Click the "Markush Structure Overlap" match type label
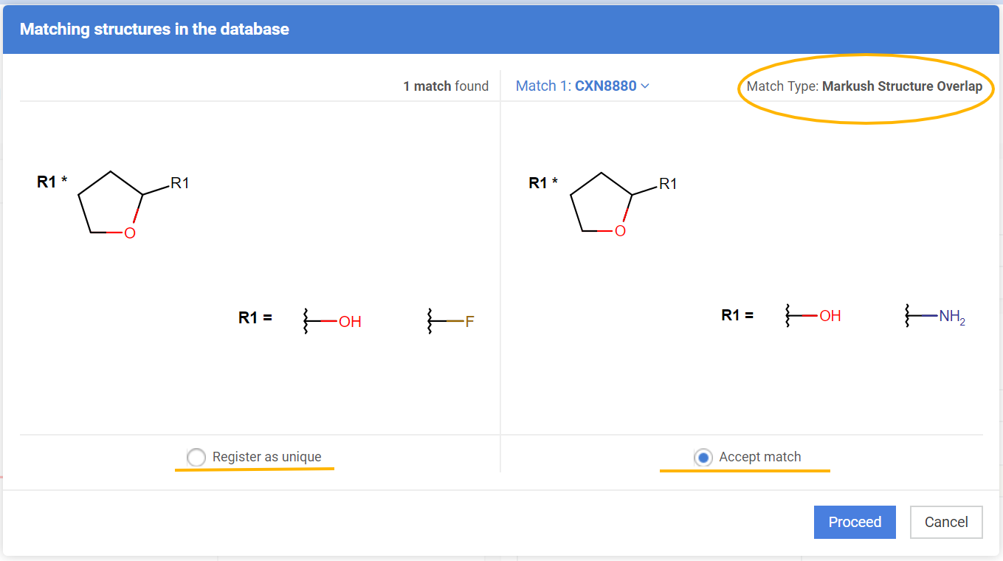This screenshot has height=561, width=1003. pyautogui.click(x=901, y=86)
